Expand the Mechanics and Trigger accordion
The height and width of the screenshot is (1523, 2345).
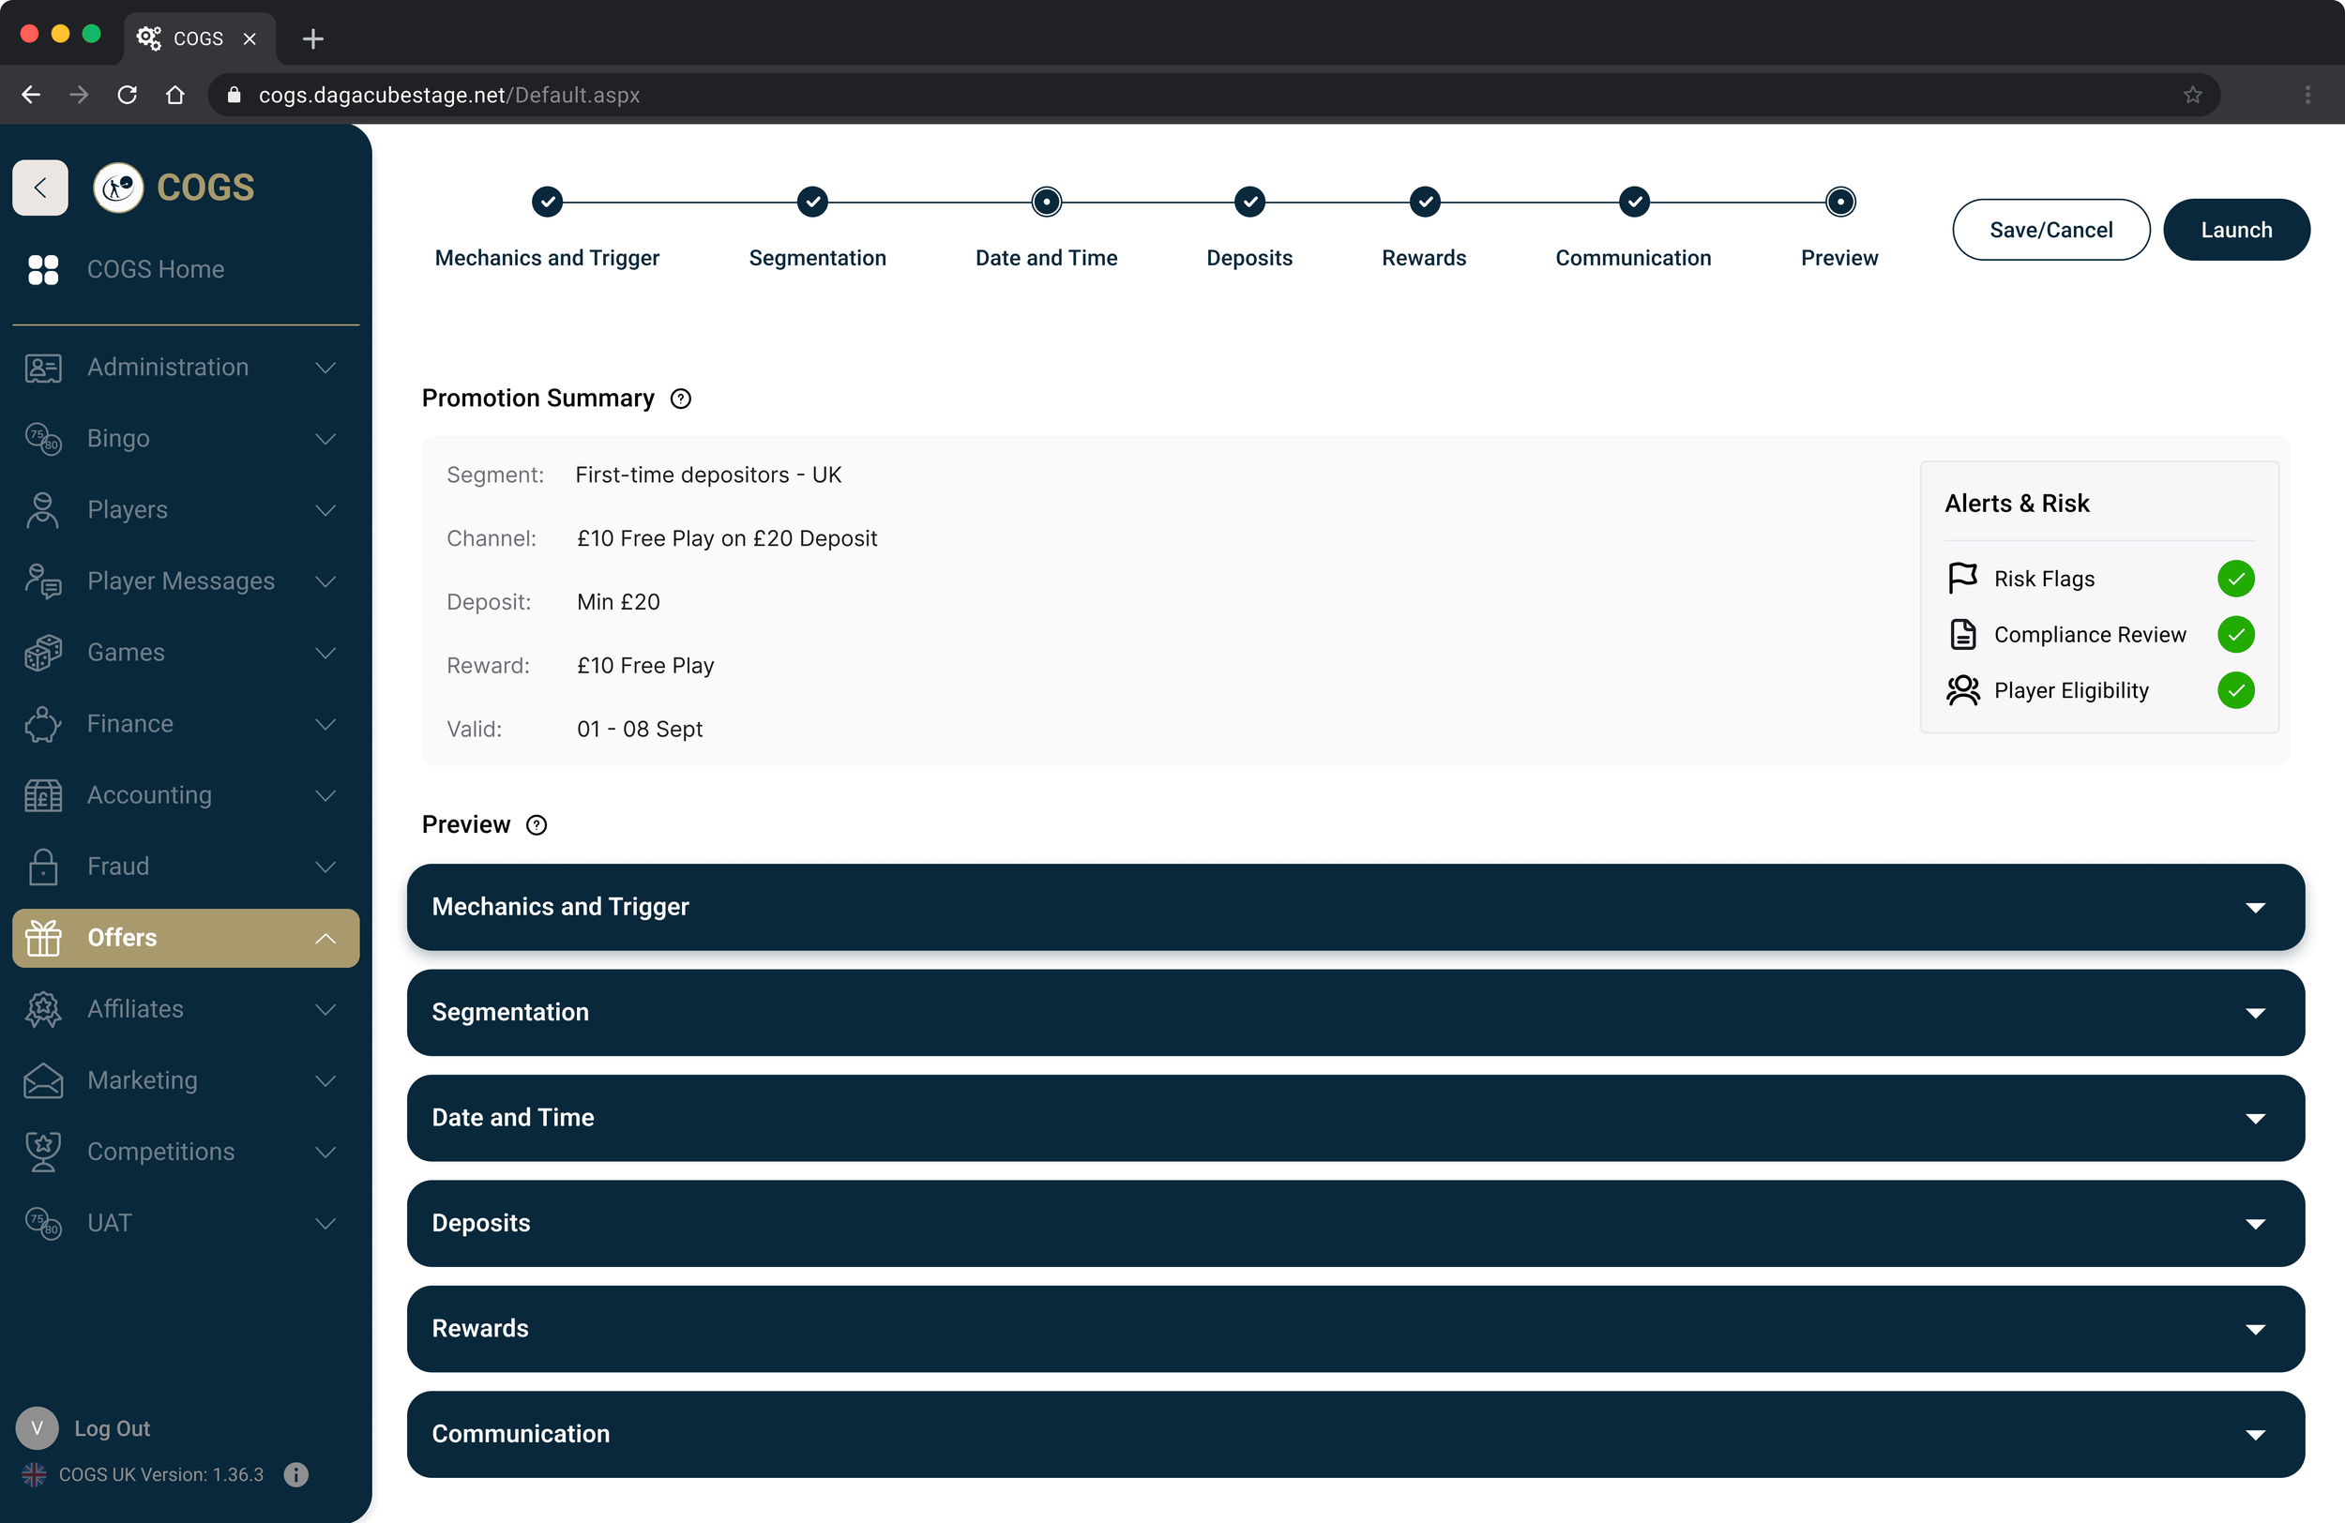click(x=1354, y=906)
